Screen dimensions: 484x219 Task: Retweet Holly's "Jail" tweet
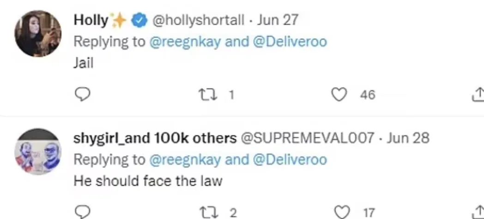(206, 95)
